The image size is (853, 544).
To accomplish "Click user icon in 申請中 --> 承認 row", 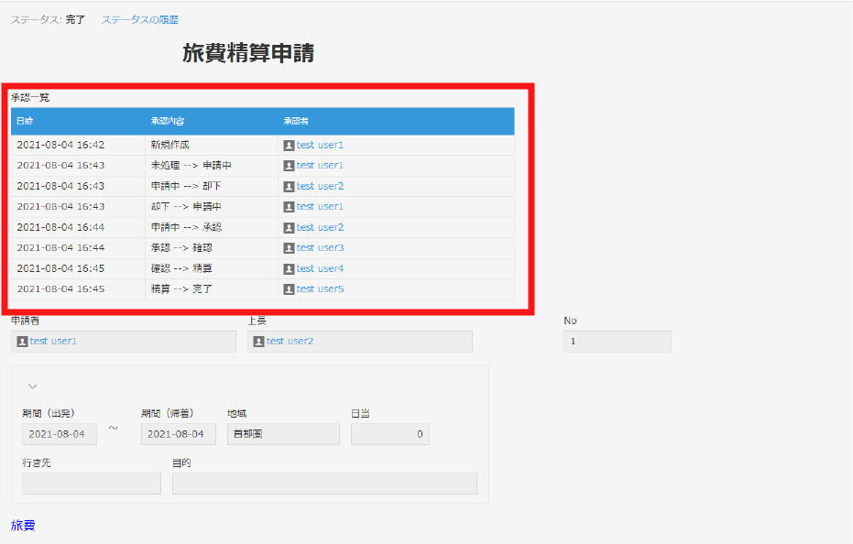I will pyautogui.click(x=289, y=227).
